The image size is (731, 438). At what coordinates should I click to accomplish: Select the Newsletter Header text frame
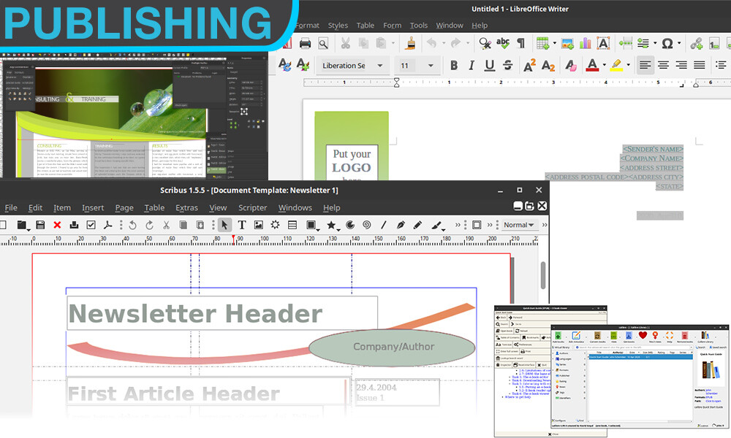[x=221, y=313]
